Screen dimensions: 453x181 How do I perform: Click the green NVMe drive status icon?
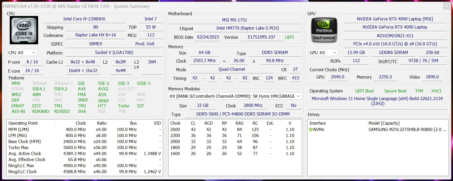pos(311,129)
